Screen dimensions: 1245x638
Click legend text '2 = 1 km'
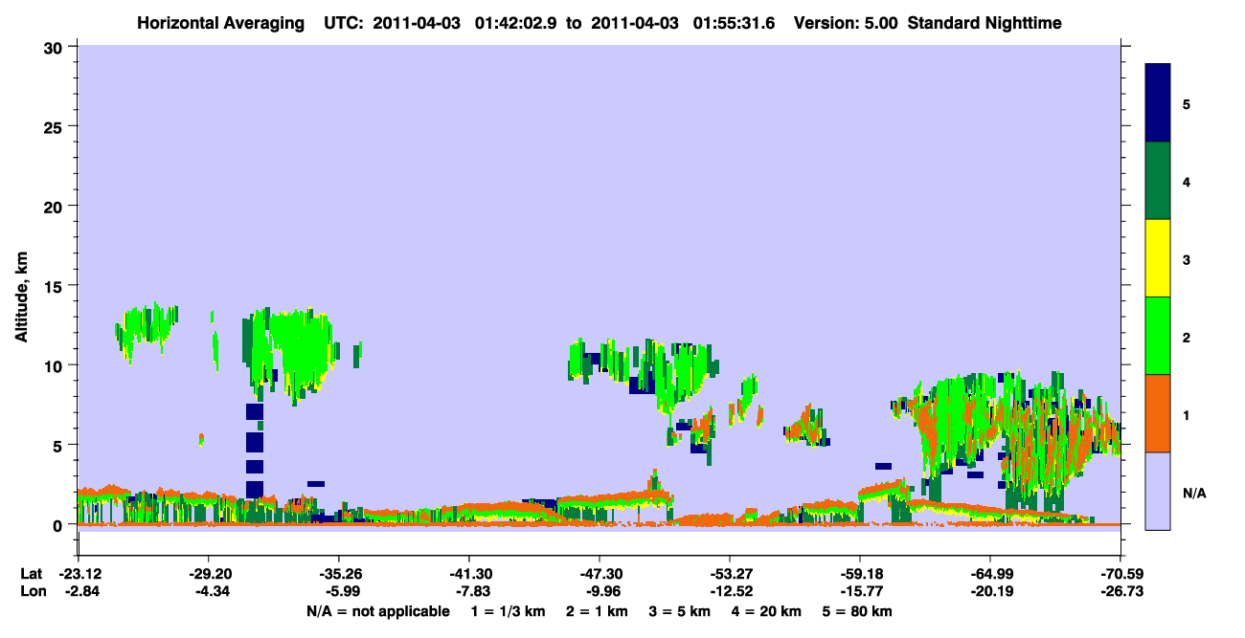point(595,611)
